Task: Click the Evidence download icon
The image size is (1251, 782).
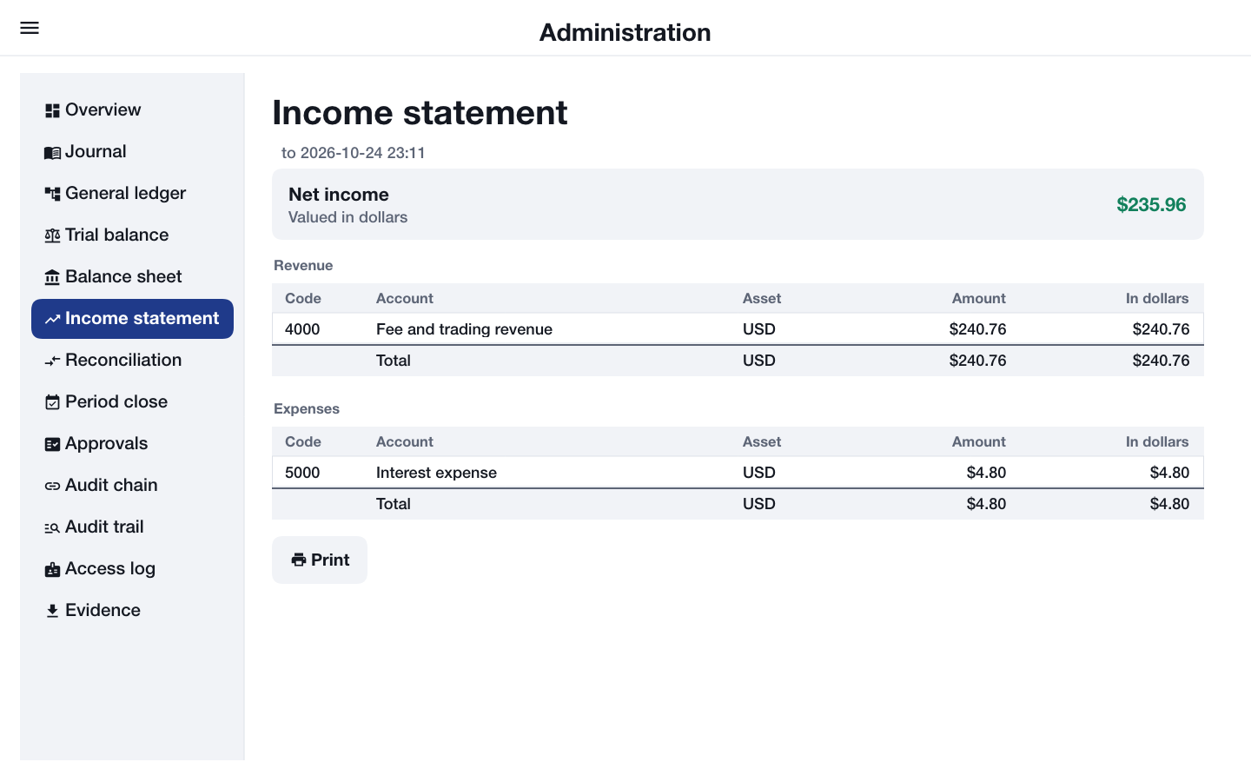Action: [52, 611]
